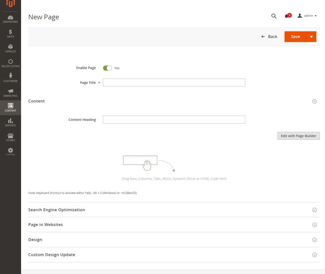Click the orange Save button

(x=295, y=37)
